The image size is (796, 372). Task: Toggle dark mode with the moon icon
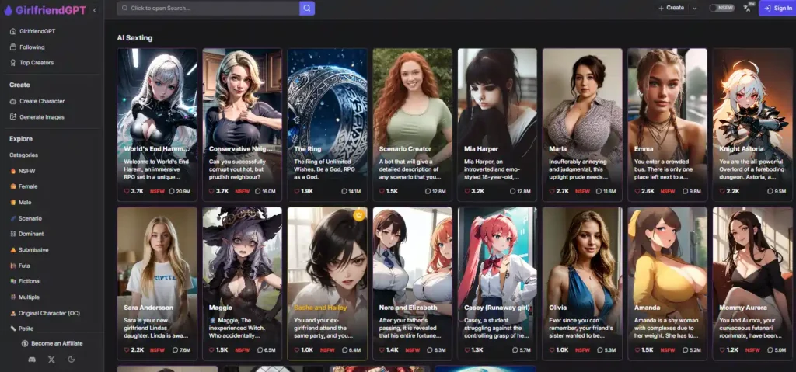coord(72,360)
